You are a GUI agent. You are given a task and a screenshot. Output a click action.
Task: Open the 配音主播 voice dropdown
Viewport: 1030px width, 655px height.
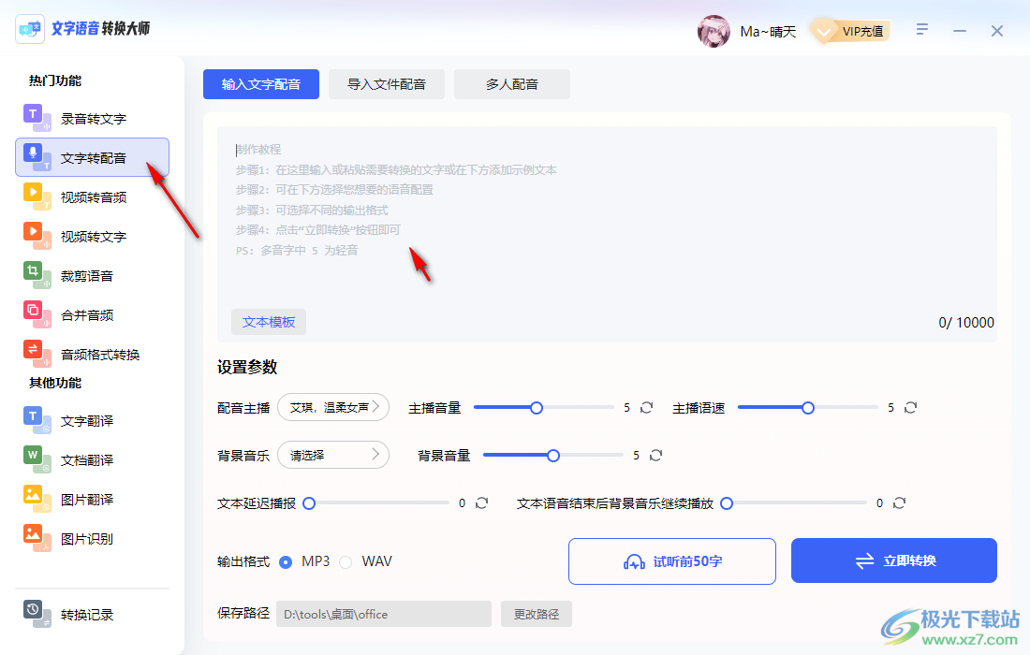pyautogui.click(x=333, y=407)
